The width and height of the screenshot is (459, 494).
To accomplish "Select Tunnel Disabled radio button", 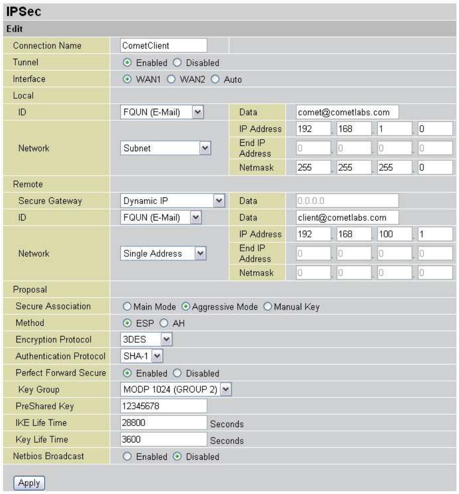I will pos(177,63).
